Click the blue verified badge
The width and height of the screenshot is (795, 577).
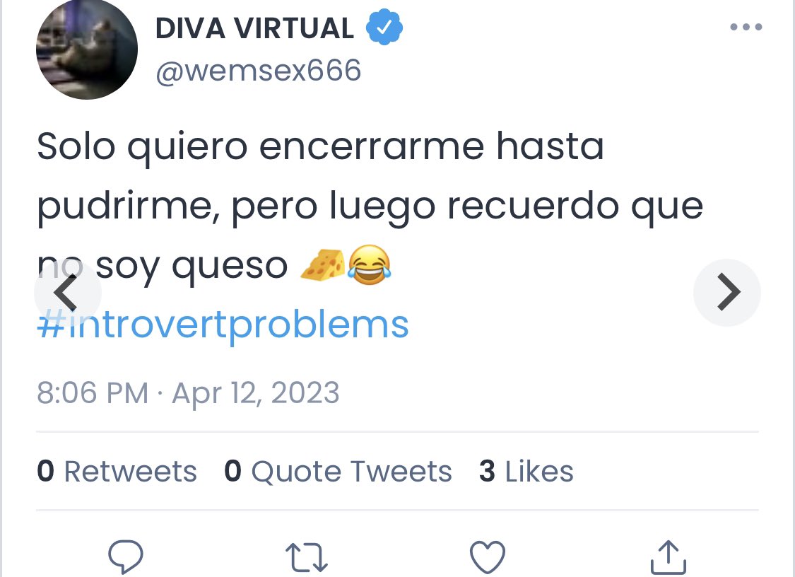pos(384,27)
